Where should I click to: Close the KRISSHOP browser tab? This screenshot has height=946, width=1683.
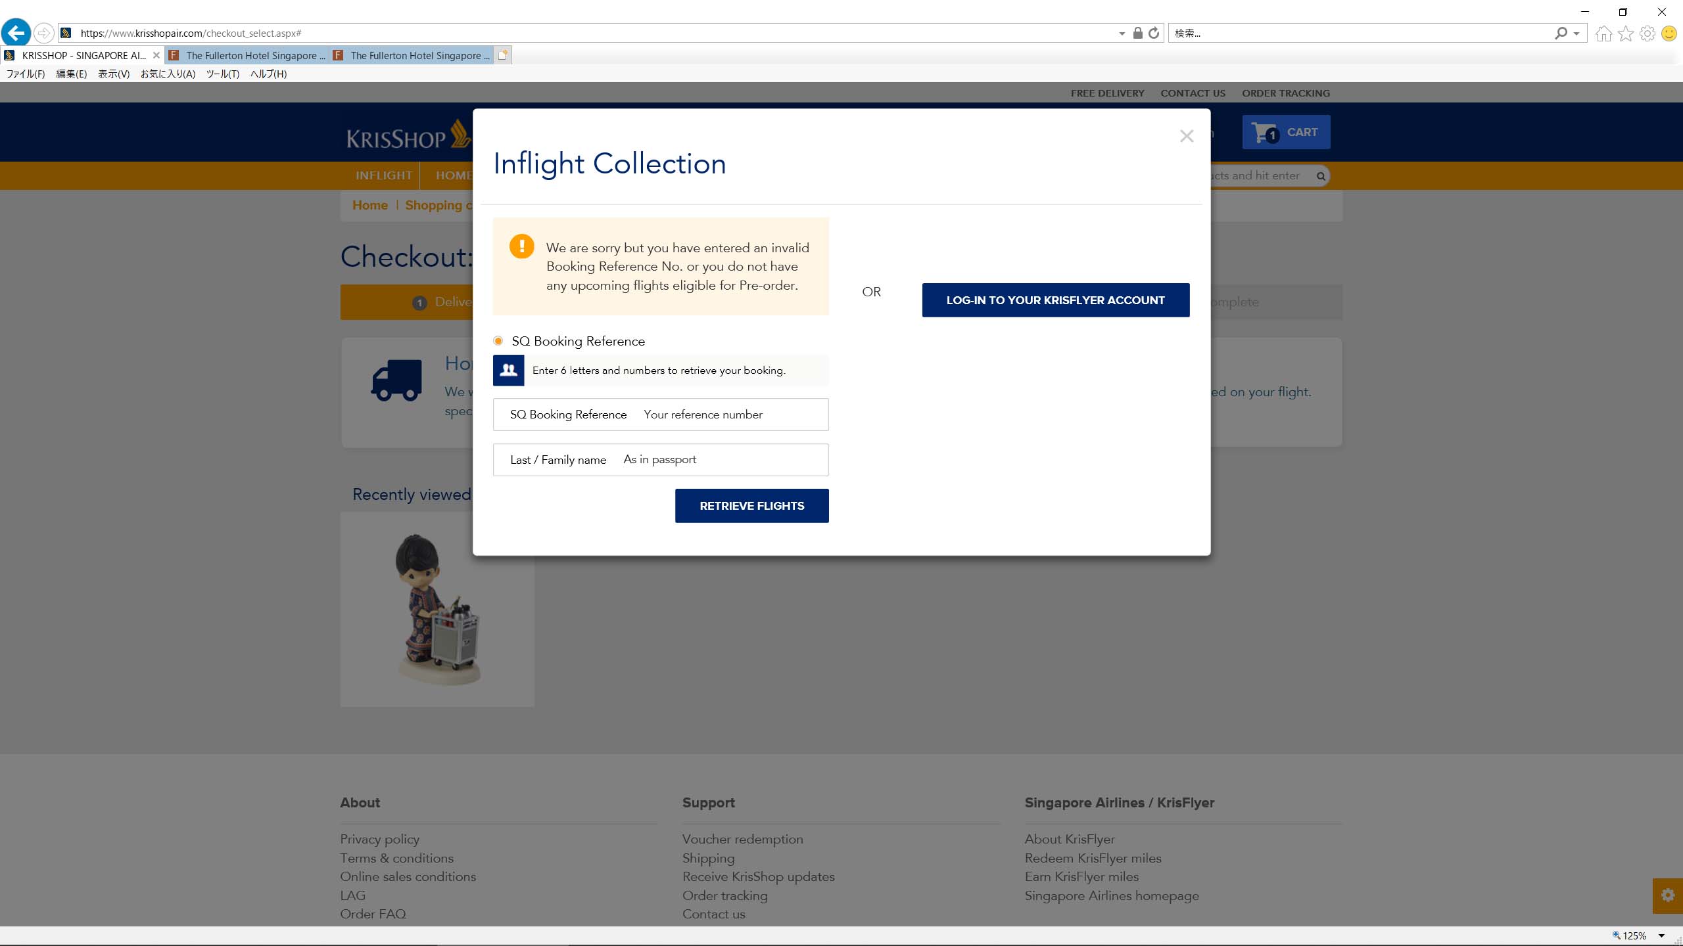pyautogui.click(x=156, y=55)
